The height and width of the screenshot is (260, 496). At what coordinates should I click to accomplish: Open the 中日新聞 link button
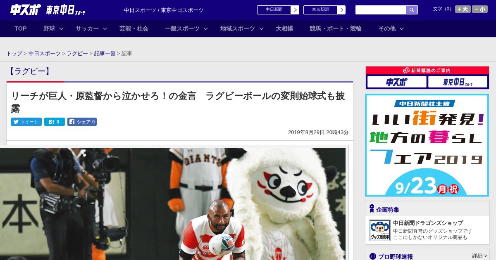278,10
